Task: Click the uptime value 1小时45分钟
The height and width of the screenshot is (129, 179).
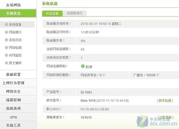Action: (x=90, y=32)
